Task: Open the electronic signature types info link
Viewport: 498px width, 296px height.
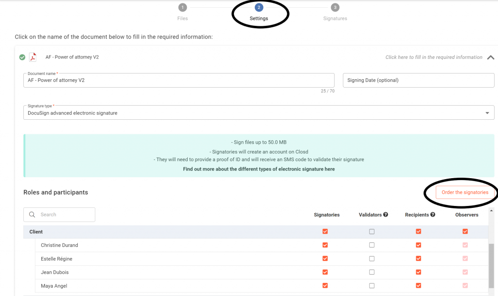Action: [x=259, y=169]
